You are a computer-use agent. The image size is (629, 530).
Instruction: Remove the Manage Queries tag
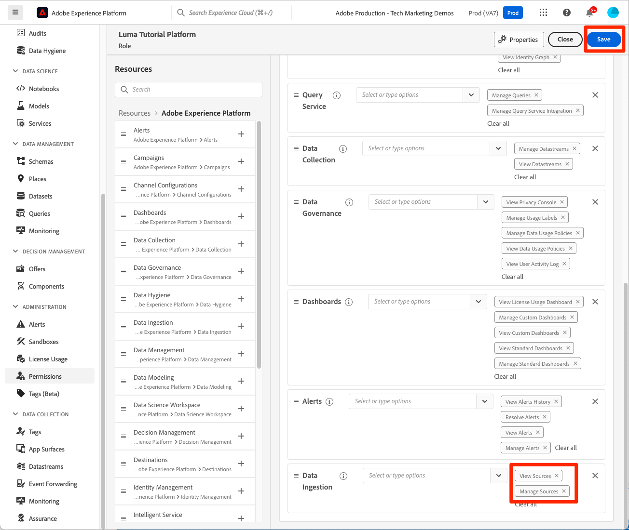pos(536,95)
